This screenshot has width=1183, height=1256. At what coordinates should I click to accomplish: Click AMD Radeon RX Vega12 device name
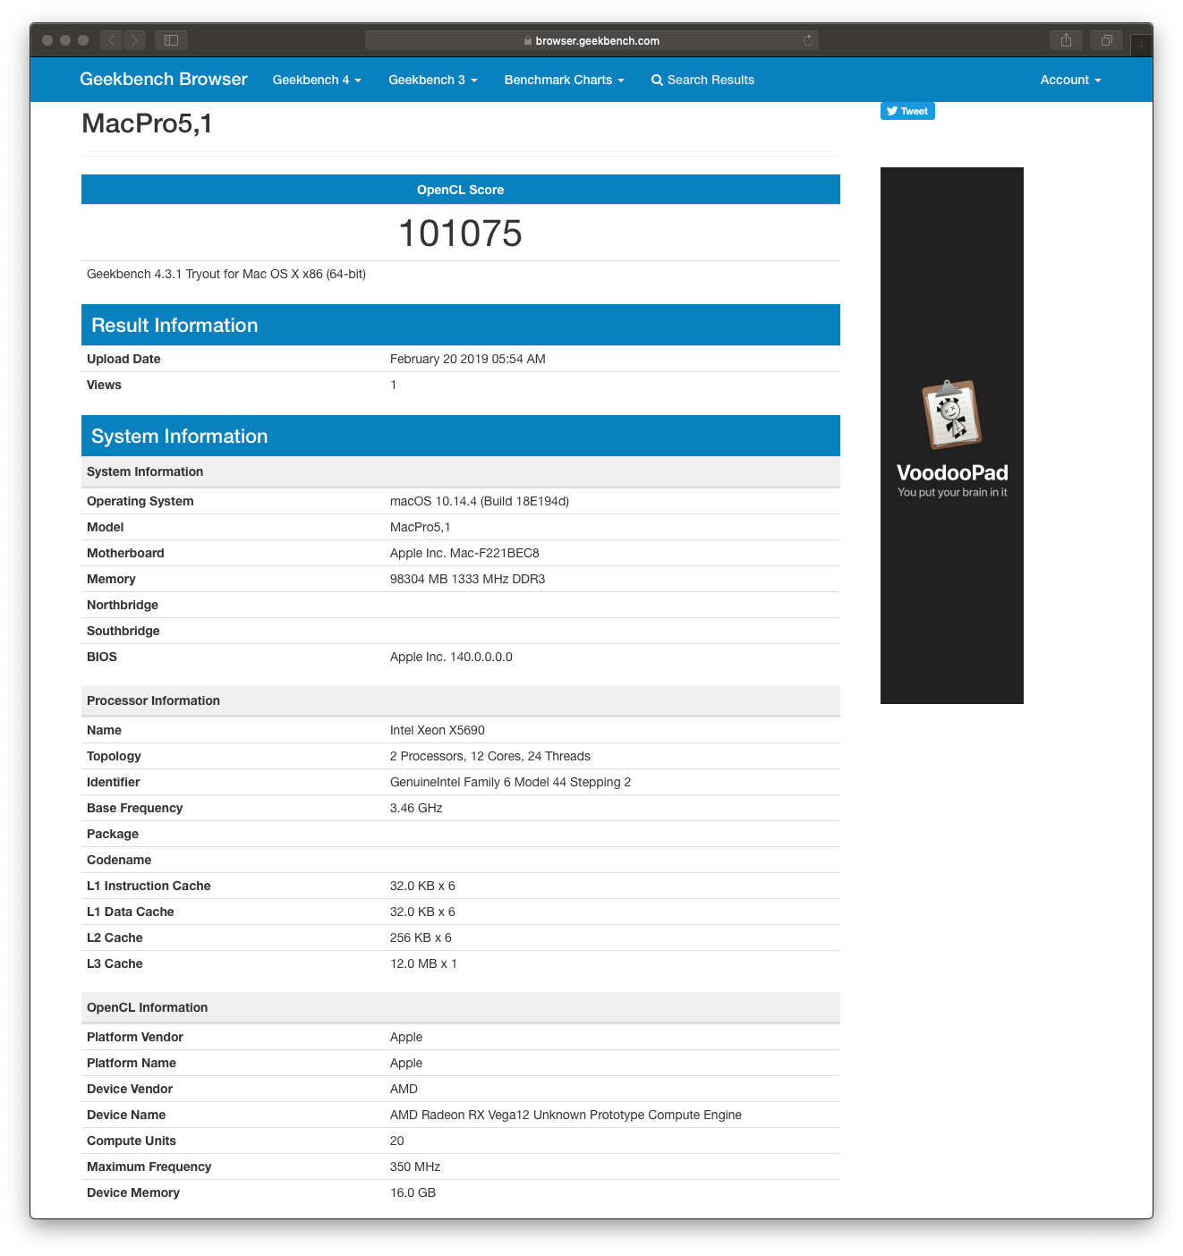point(566,1115)
